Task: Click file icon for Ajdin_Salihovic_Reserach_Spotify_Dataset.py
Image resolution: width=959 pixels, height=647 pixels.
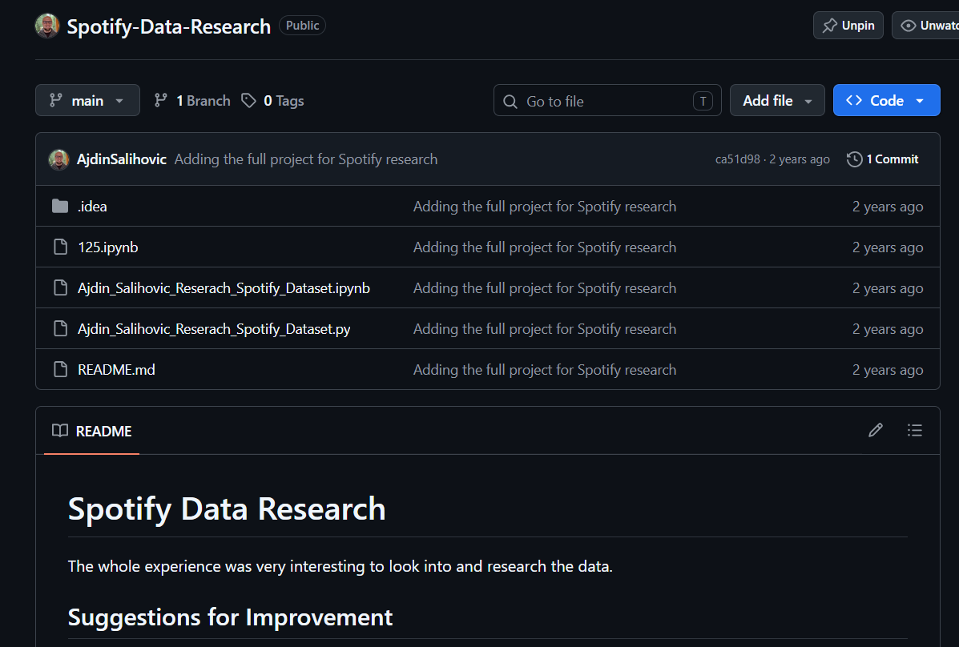Action: coord(60,329)
